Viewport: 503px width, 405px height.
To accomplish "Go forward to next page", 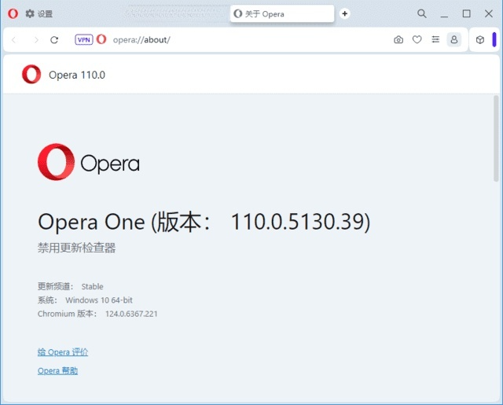I will (36, 40).
